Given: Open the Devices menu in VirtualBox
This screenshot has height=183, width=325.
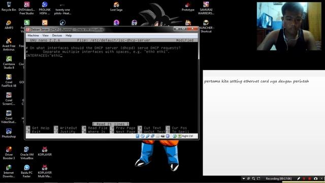Looking at the screenshot, I should (x=57, y=36).
